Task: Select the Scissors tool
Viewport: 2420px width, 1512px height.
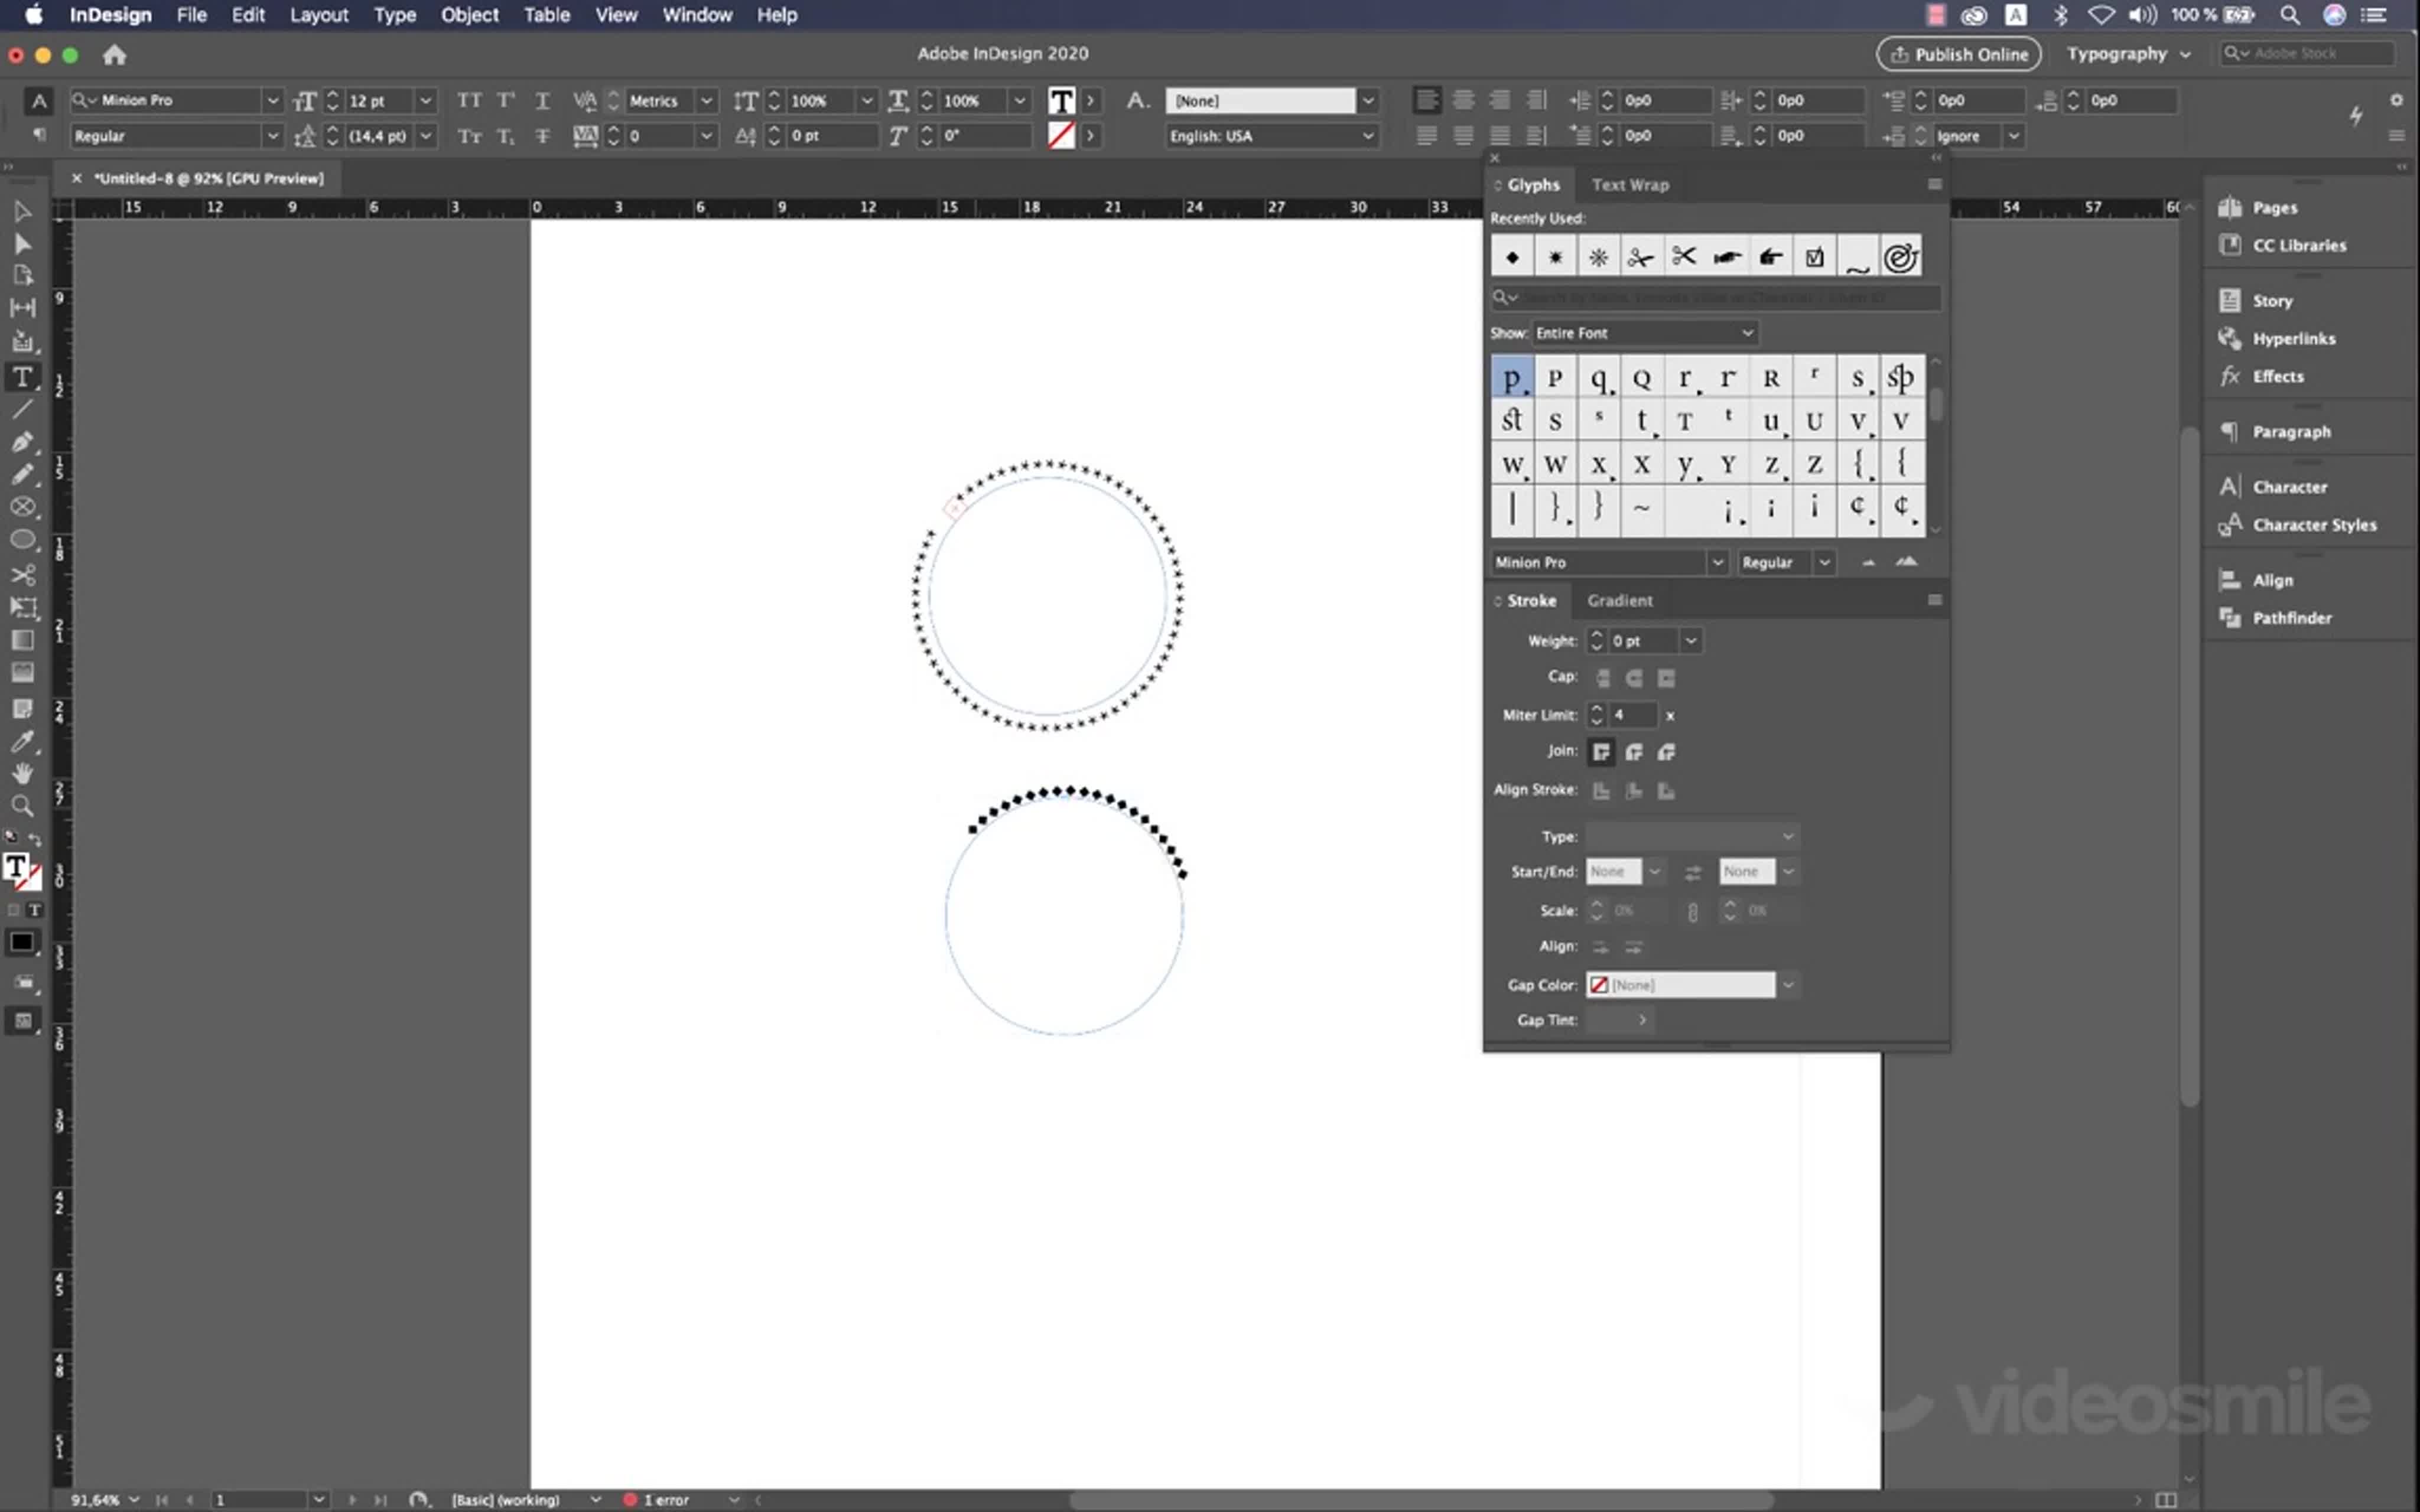Action: tap(22, 574)
